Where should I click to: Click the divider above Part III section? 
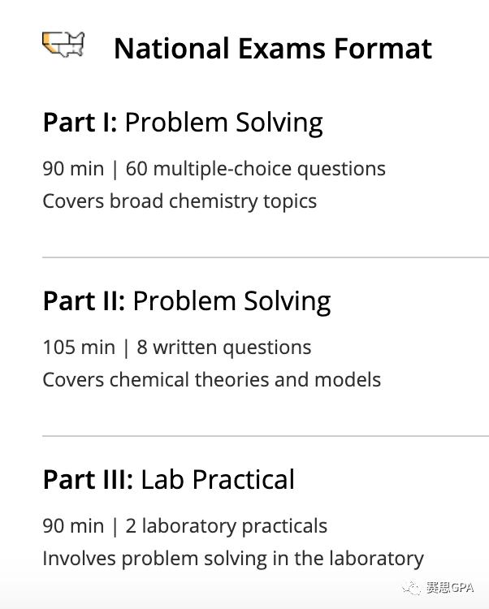[265, 436]
